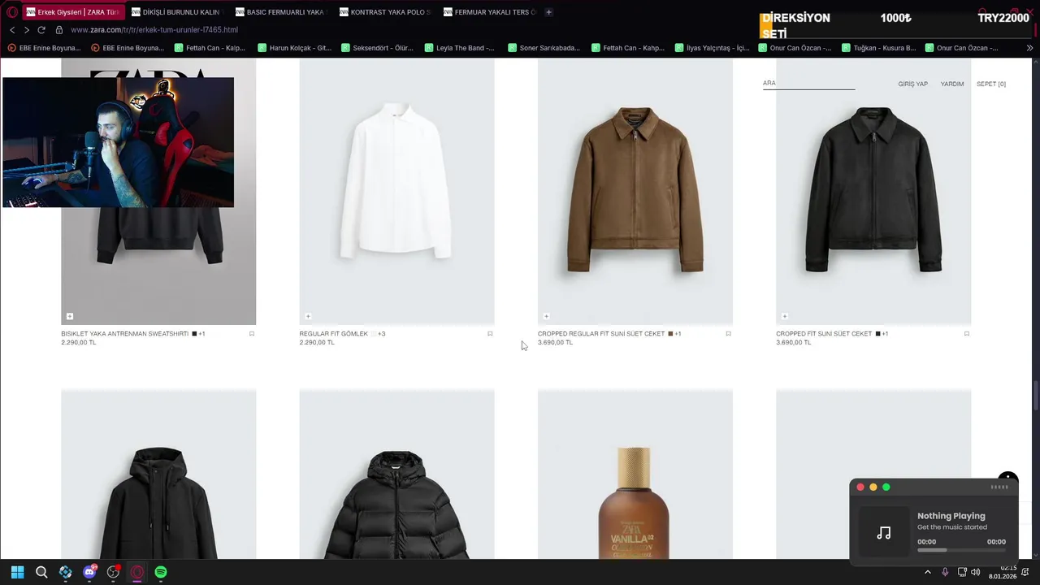The width and height of the screenshot is (1040, 585).
Task: Open the Giriş Yap link
Action: click(912, 84)
